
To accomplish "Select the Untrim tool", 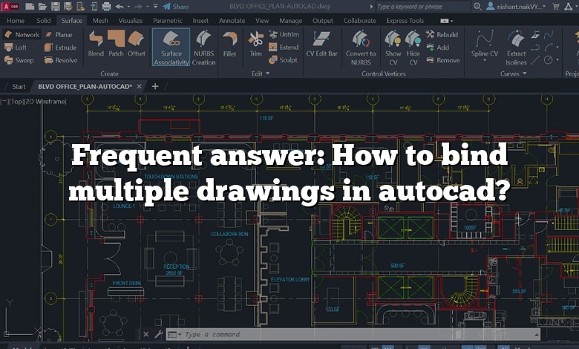I will coord(284,35).
